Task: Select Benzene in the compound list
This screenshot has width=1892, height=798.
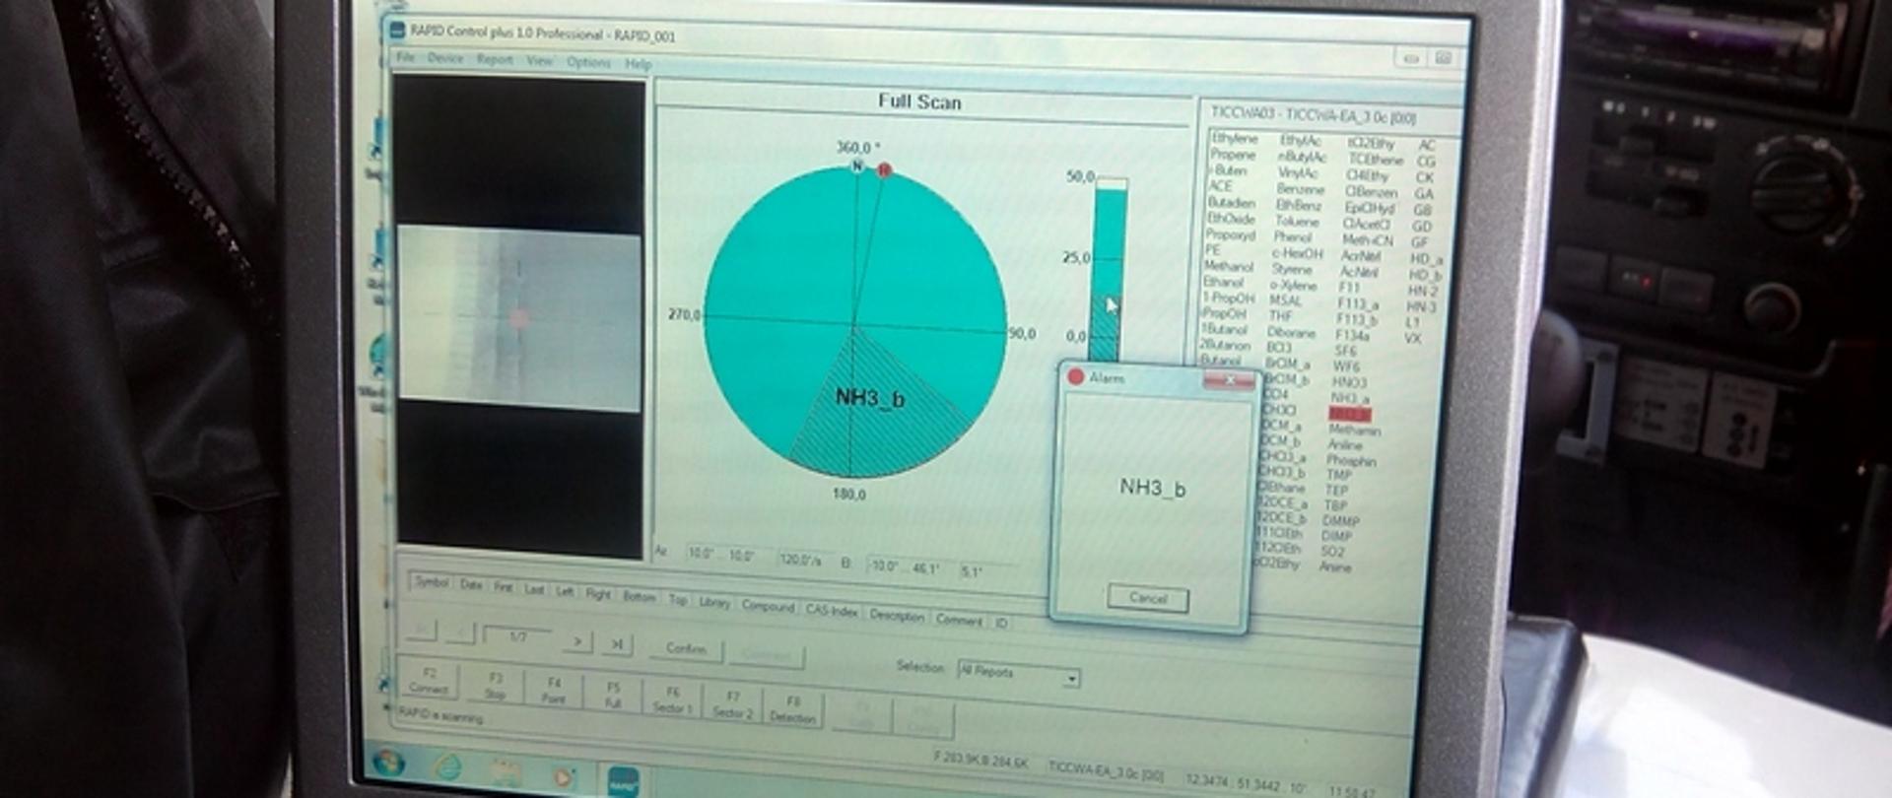Action: (1300, 189)
